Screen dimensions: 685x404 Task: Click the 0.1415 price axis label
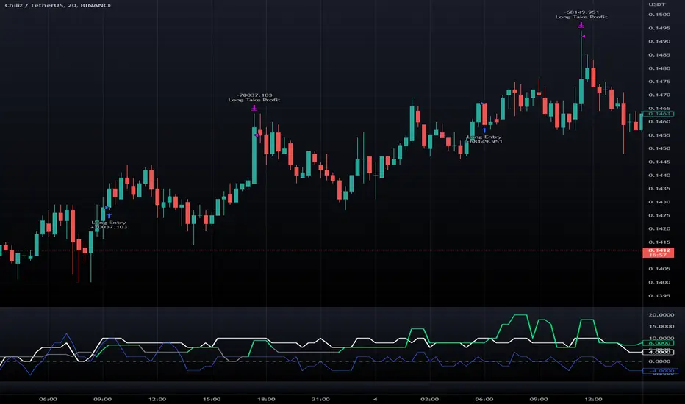click(659, 242)
